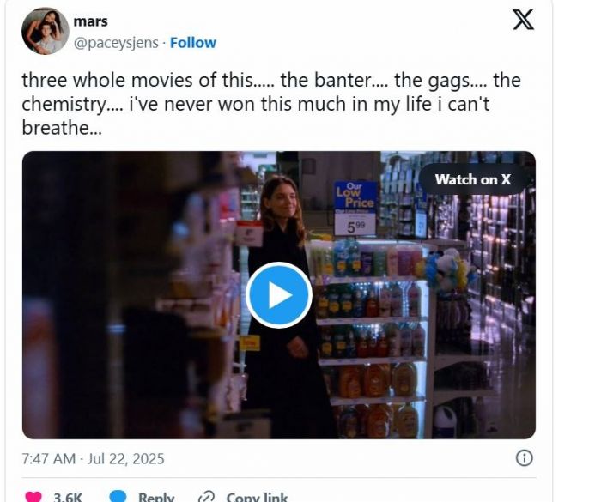Open the 7:47 AM Jul 22, 2025 timestamp
601x502 pixels.
(x=93, y=459)
